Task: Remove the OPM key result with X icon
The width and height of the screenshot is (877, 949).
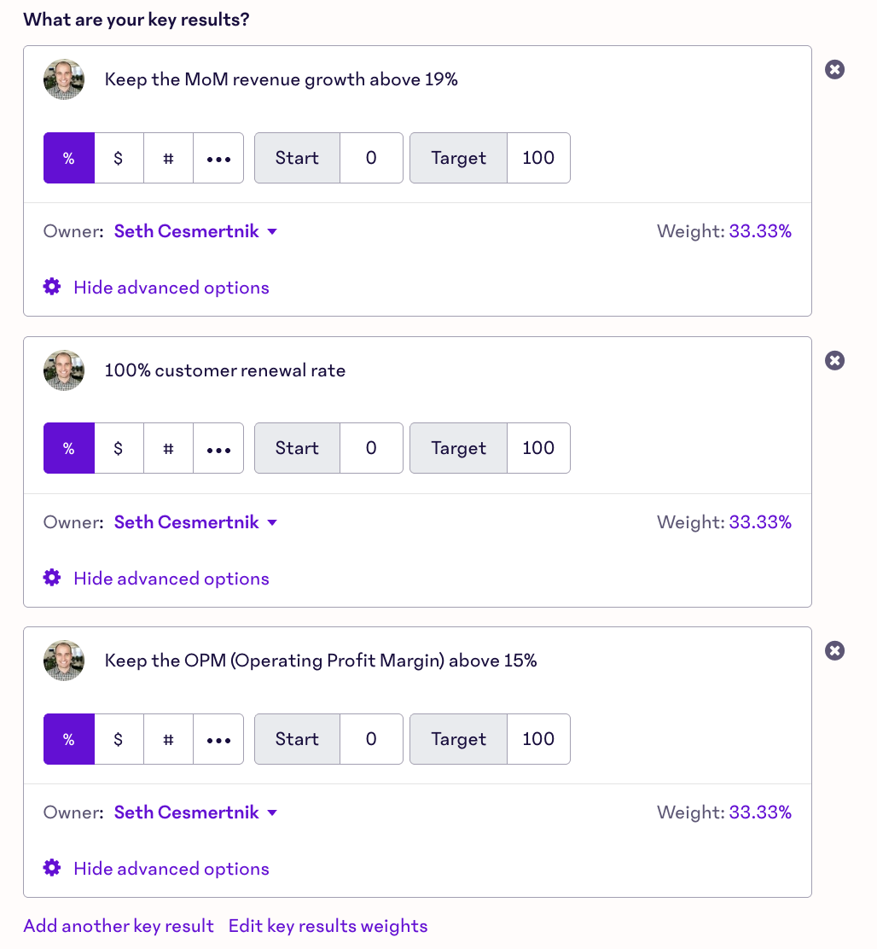Action: tap(834, 651)
